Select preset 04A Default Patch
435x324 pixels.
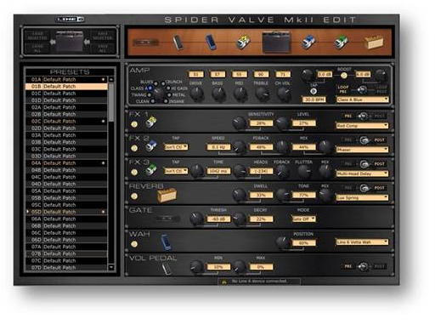coord(66,163)
